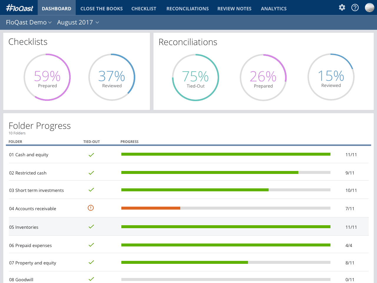Click the Inventories tied-out checkmark
Viewport: 377px width, 283px height.
tap(91, 227)
